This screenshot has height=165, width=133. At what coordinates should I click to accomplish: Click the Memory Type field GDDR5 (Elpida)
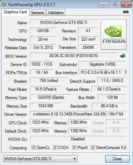point(51,97)
